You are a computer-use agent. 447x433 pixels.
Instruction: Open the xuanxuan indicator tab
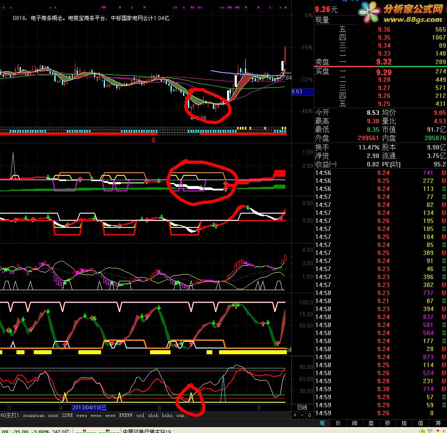click(34, 415)
